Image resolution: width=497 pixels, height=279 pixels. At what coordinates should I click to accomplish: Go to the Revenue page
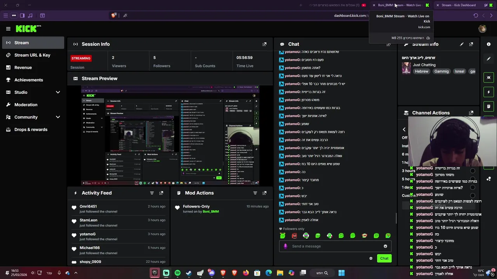coord(33,67)
